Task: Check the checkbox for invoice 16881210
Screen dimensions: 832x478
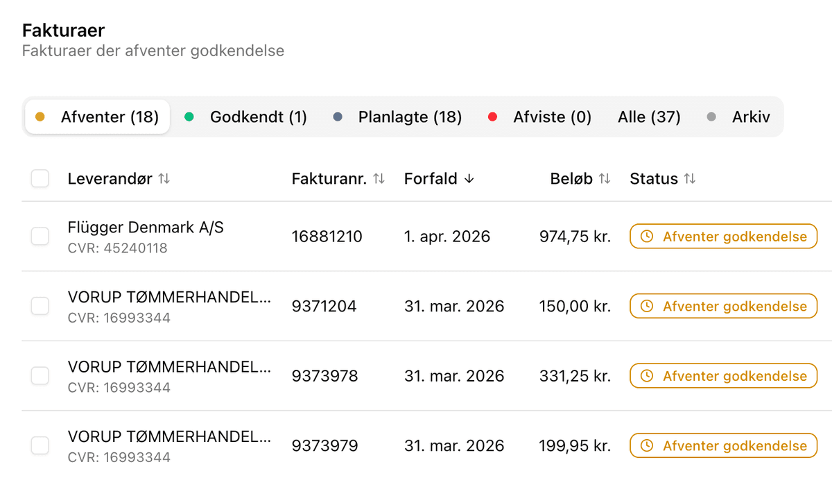Action: click(40, 236)
